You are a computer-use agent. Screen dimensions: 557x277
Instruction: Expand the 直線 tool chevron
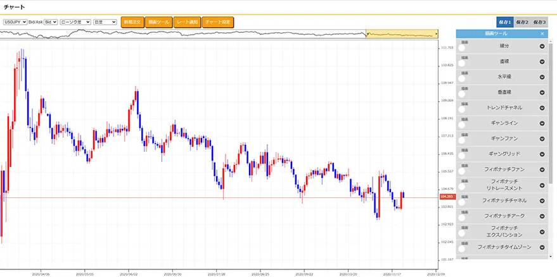[542, 61]
